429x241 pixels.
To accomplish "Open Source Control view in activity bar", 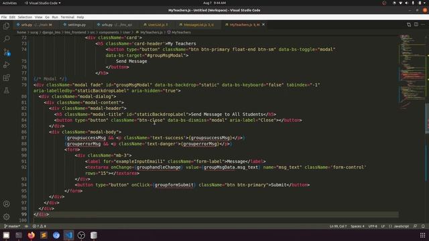I will point(6,52).
